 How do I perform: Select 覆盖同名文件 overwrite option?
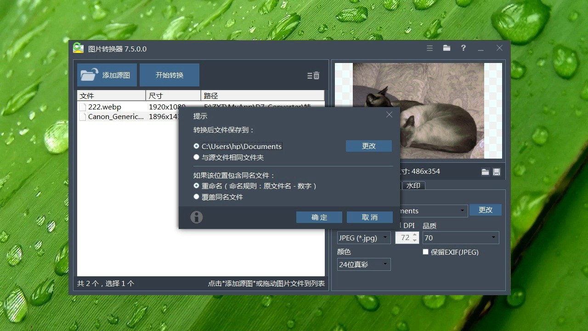[197, 197]
